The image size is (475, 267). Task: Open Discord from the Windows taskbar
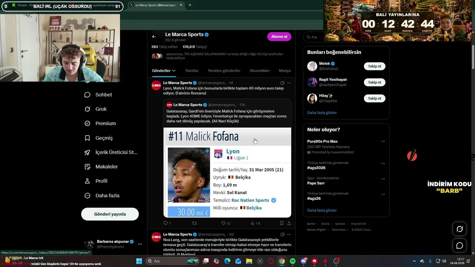point(304,261)
